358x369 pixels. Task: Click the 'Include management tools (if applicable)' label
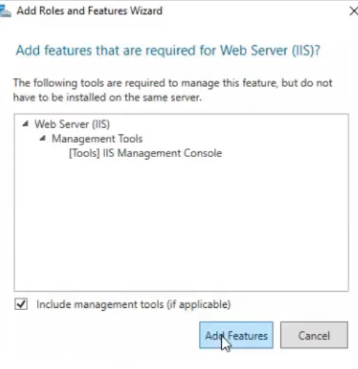pos(133,304)
